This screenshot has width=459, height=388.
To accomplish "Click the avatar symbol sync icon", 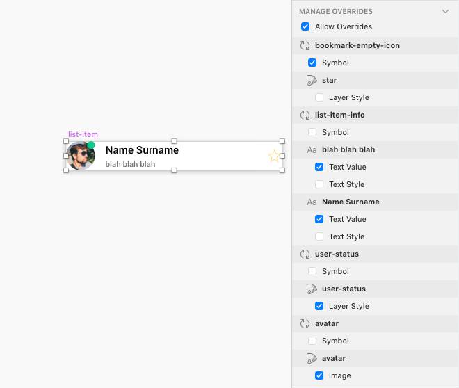I will tap(305, 323).
